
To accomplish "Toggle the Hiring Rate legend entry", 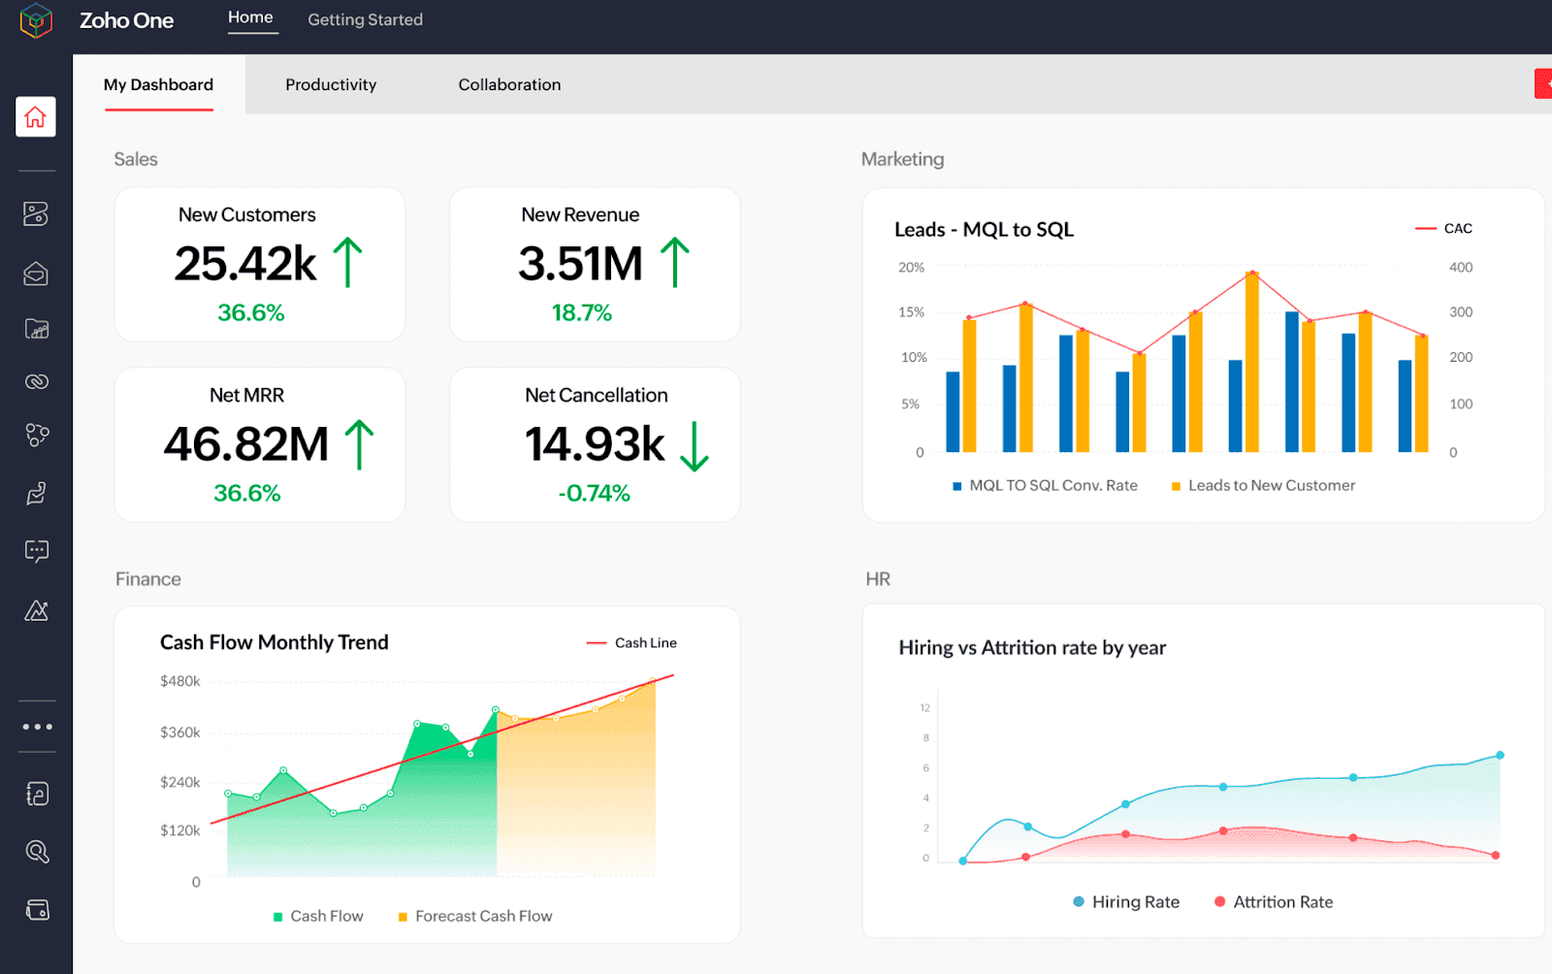I will pos(1126,901).
